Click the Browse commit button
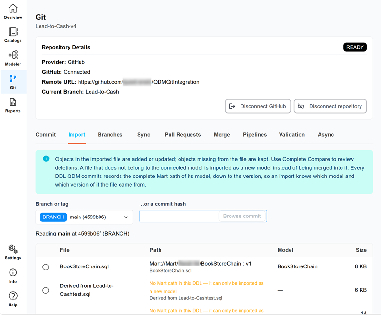381x315 pixels. coord(242,216)
